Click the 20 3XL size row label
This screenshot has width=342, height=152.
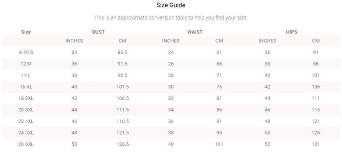click(26, 110)
